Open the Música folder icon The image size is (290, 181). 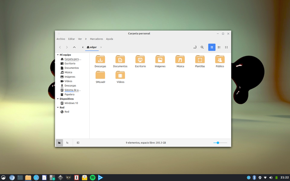pos(180,61)
